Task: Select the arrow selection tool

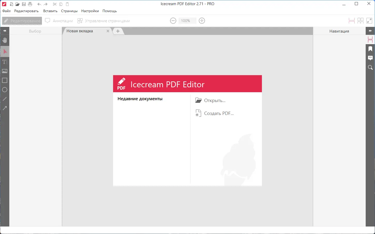Action: tap(5, 51)
